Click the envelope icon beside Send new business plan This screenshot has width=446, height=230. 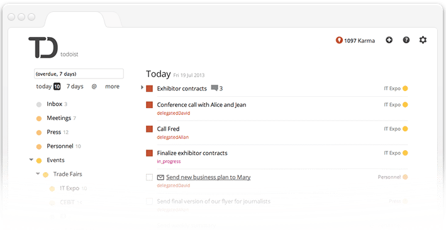point(160,177)
